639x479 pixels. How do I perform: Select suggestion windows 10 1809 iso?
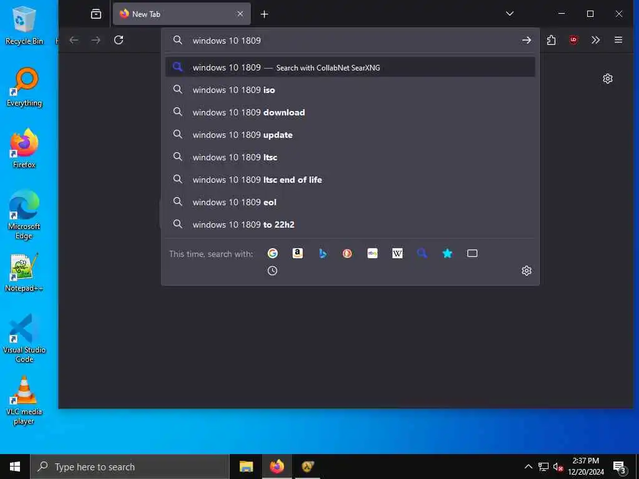coord(351,90)
